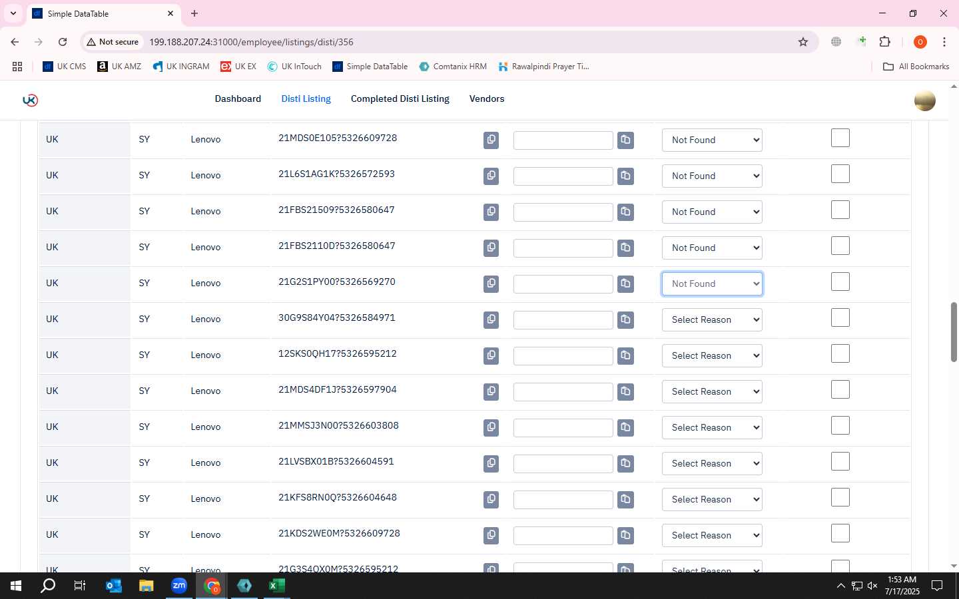Copy SKU icon for 30G9S84Y04?5326584971 row
959x599 pixels.
(491, 319)
